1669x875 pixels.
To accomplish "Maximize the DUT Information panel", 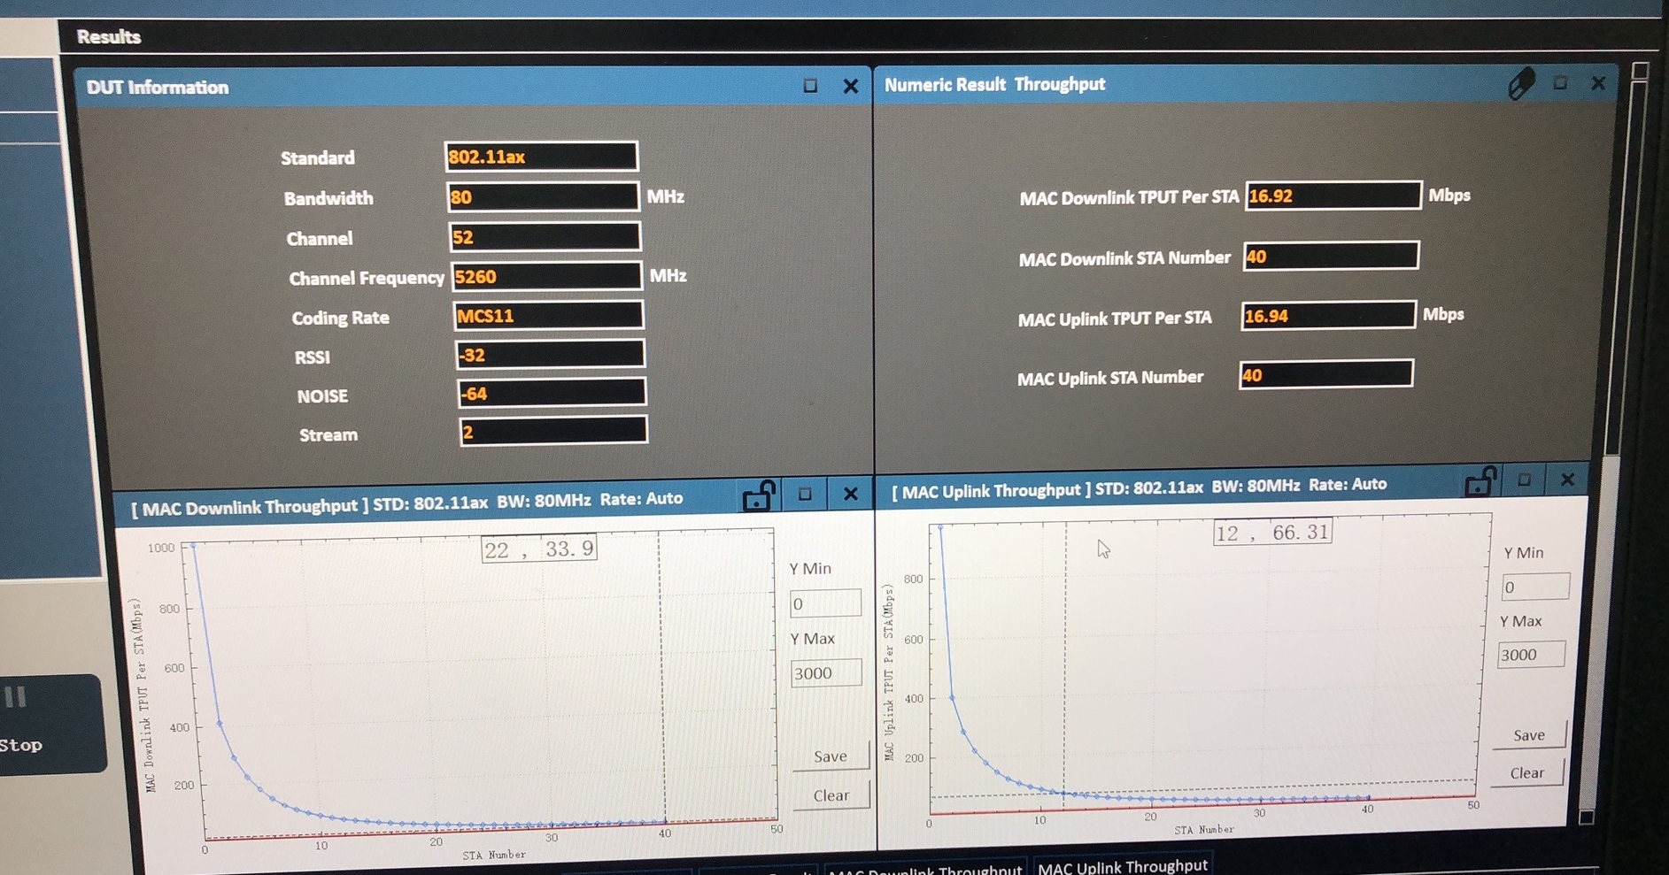I will click(810, 86).
